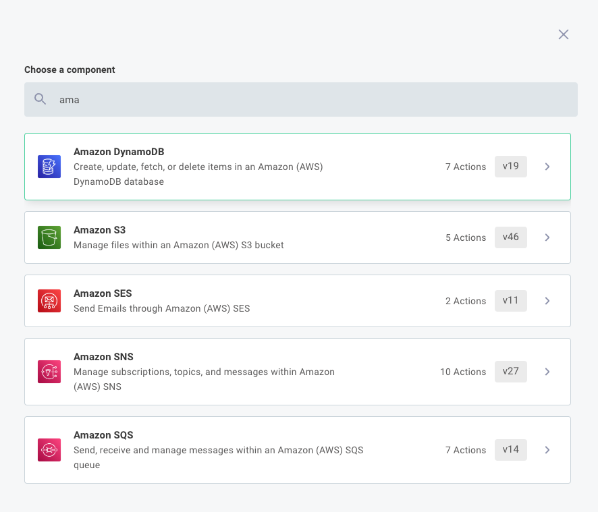Click the Amazon DynamoDB service icon
The image size is (598, 512).
click(49, 167)
